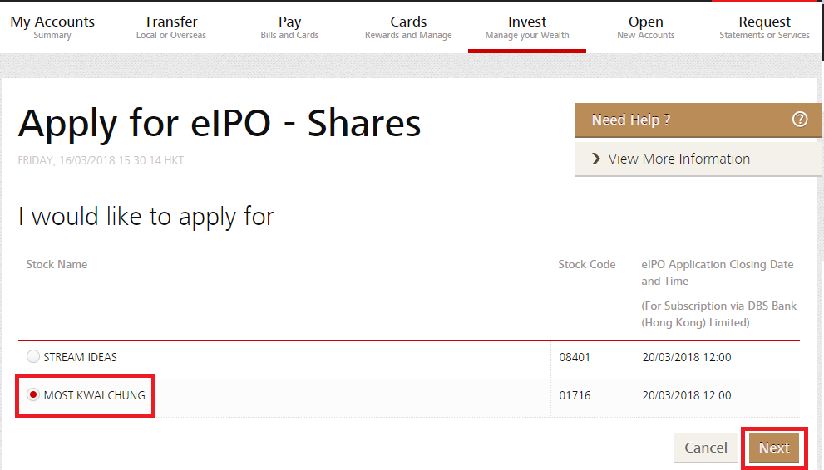824x470 pixels.
Task: Open the Open New Accounts tab
Action: tap(646, 27)
